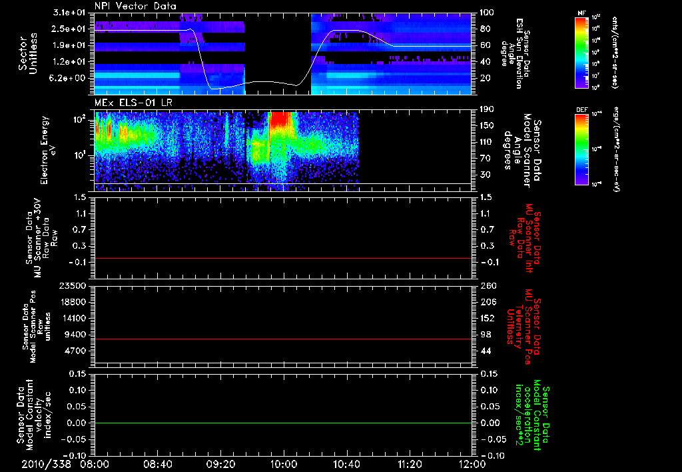Click the 09:20 time axis label
682x472 pixels.
pos(220,464)
